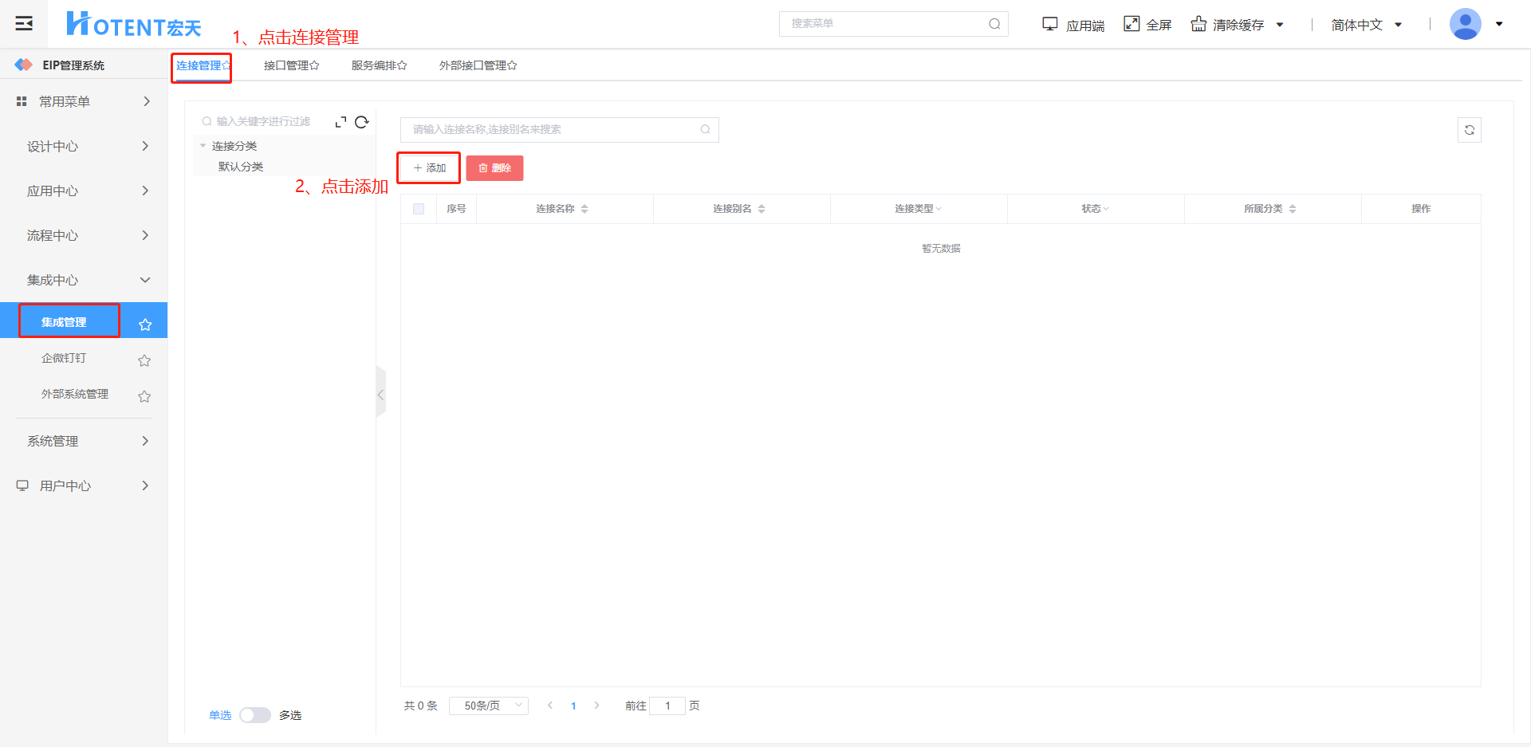Switch to the 服务编排 tab
The height and width of the screenshot is (747, 1531).
(x=379, y=65)
